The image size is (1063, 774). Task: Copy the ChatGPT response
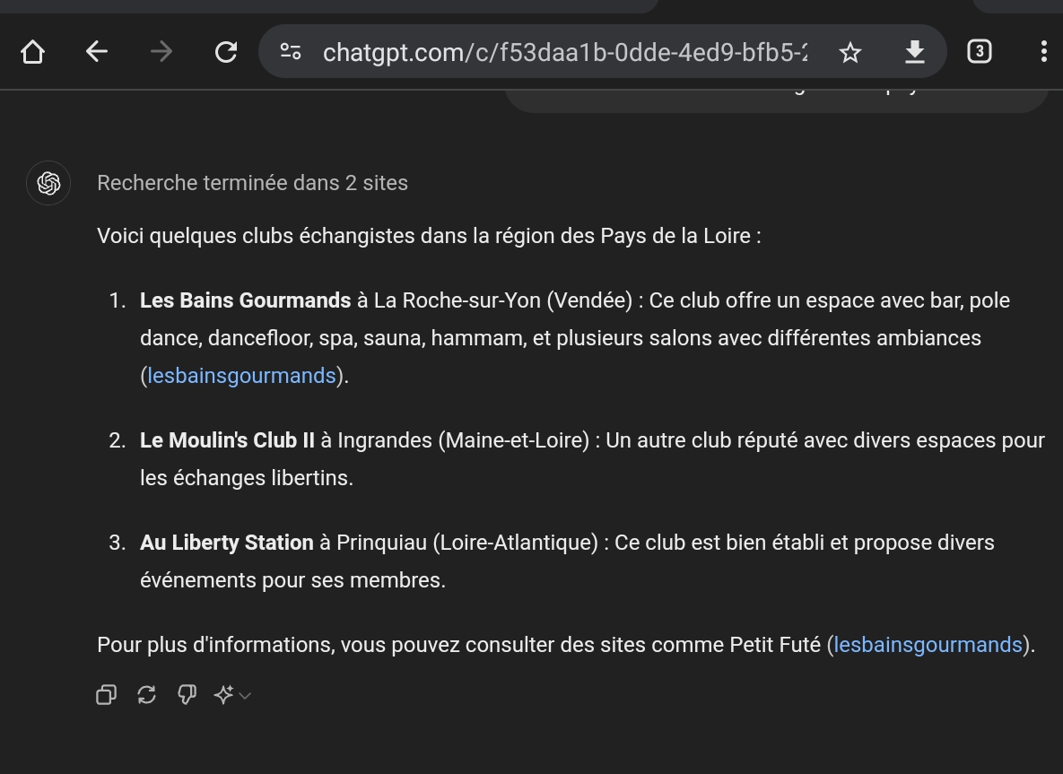click(106, 695)
